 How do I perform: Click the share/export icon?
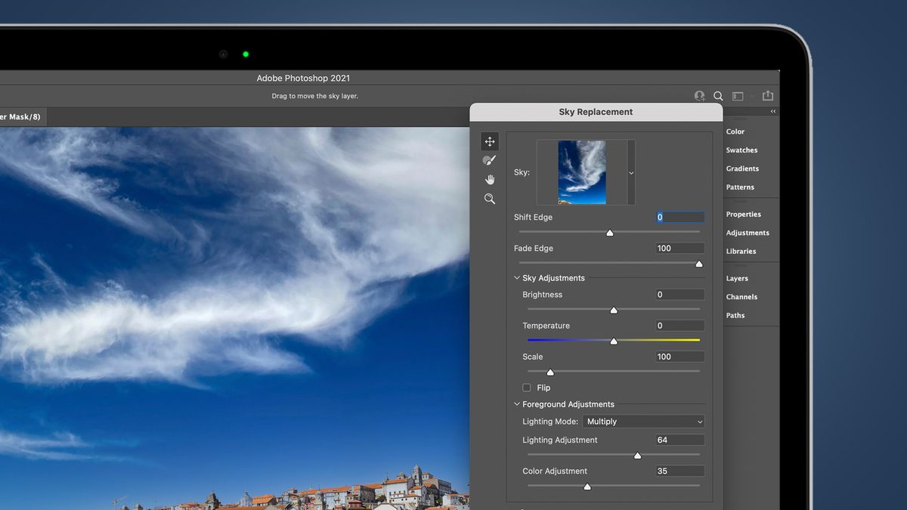(768, 96)
